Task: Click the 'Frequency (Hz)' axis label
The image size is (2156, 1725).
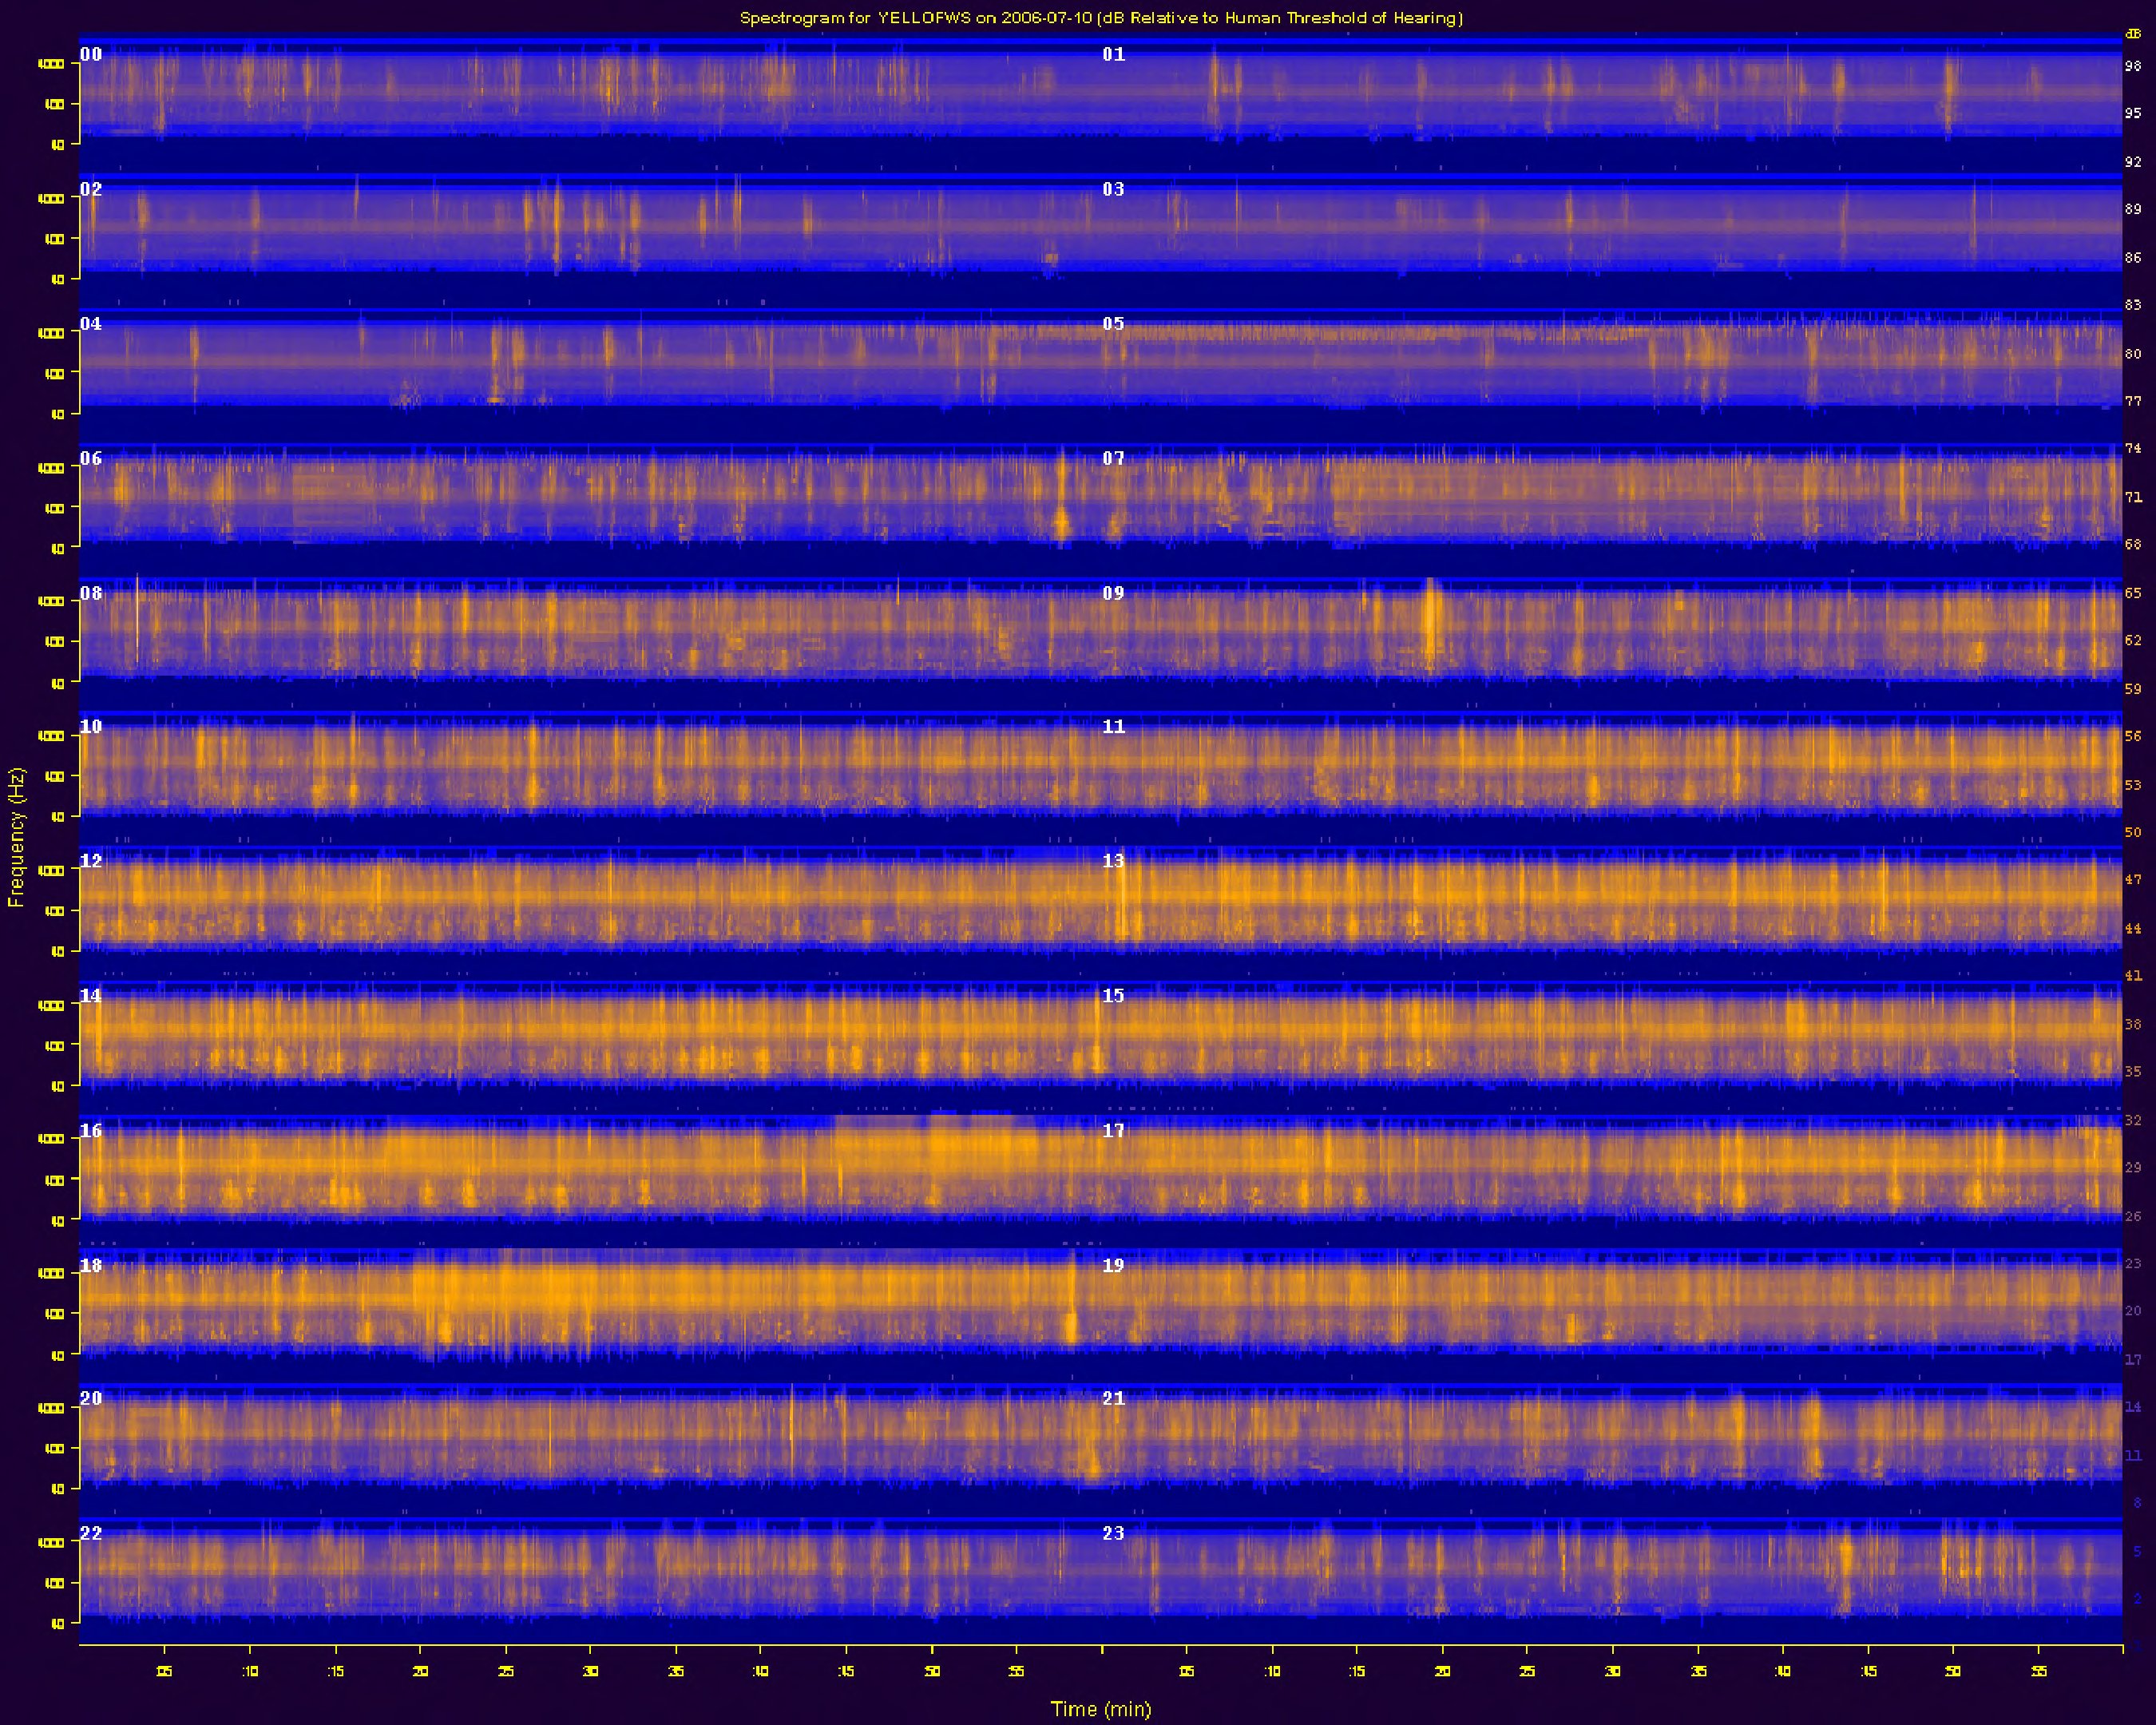Action: [x=15, y=837]
